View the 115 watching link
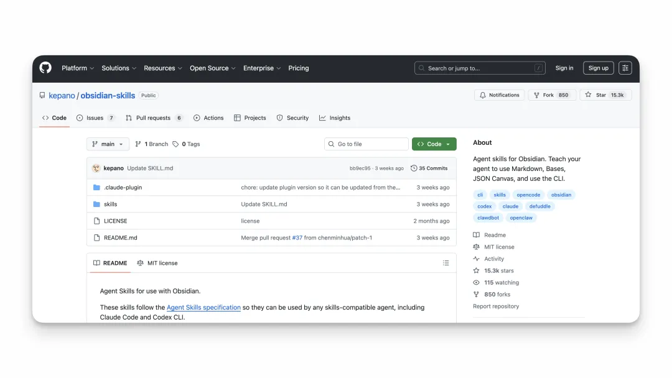 click(x=496, y=282)
